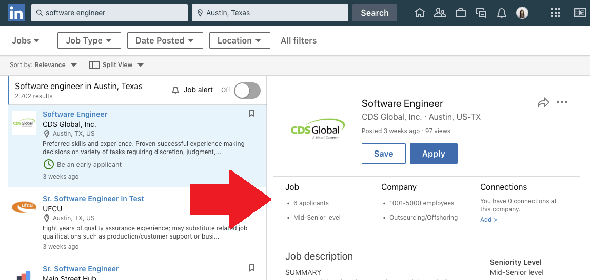This screenshot has height=280, width=590.
Task: Click the 'Connections' section heading
Action: pyautogui.click(x=504, y=187)
